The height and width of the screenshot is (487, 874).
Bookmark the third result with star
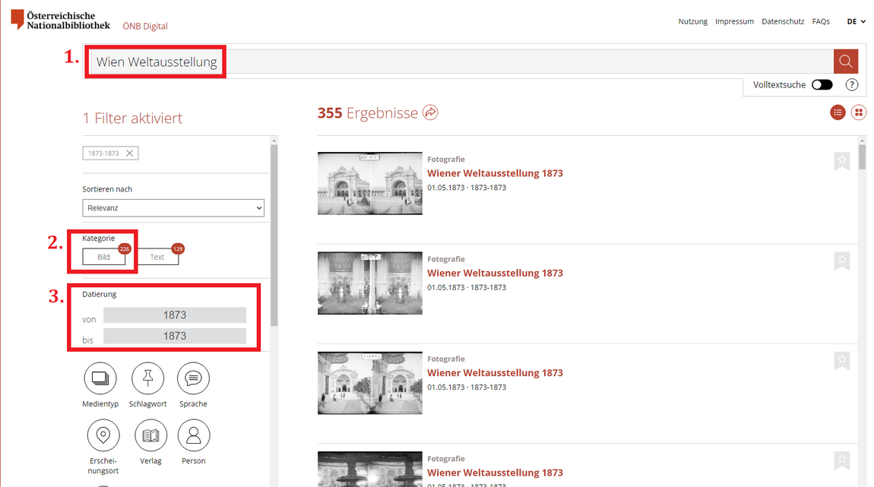[841, 361]
